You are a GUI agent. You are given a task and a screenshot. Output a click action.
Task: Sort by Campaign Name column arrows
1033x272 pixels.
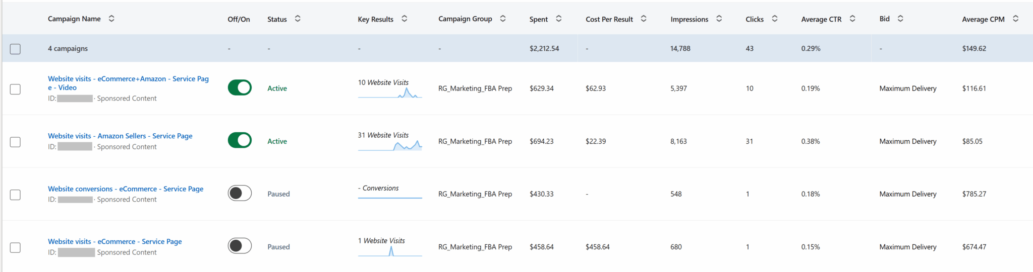(x=111, y=19)
